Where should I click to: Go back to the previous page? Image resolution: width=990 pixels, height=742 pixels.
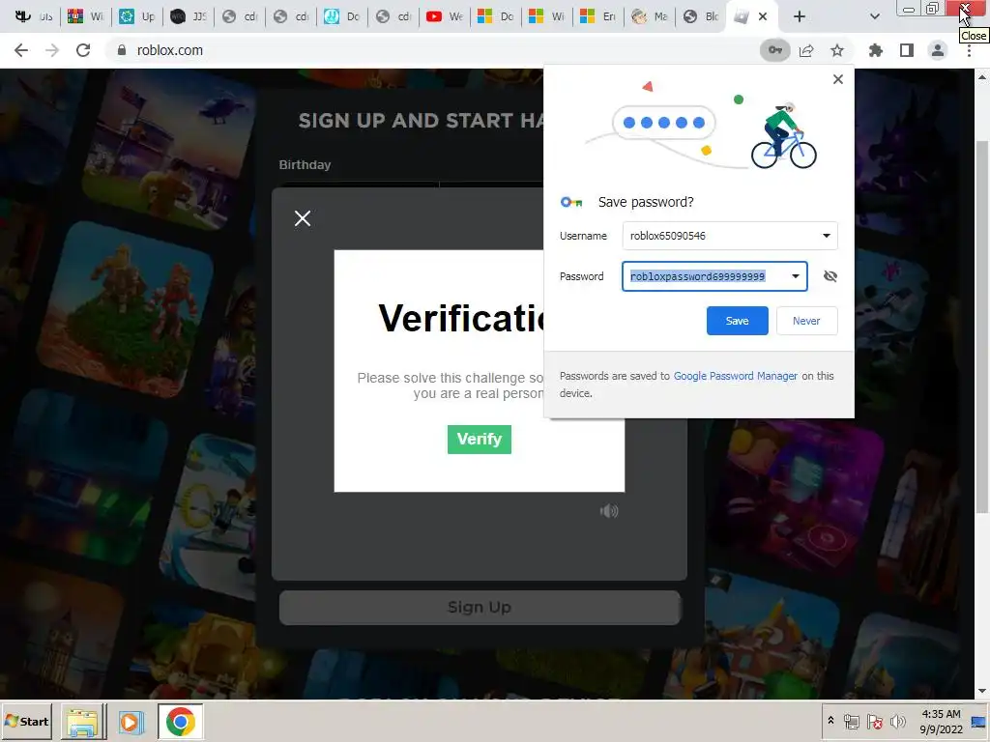pyautogui.click(x=21, y=50)
